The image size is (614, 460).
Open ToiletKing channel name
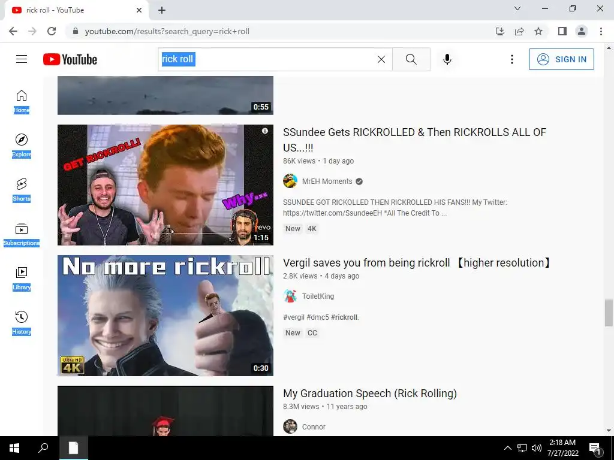tap(318, 296)
